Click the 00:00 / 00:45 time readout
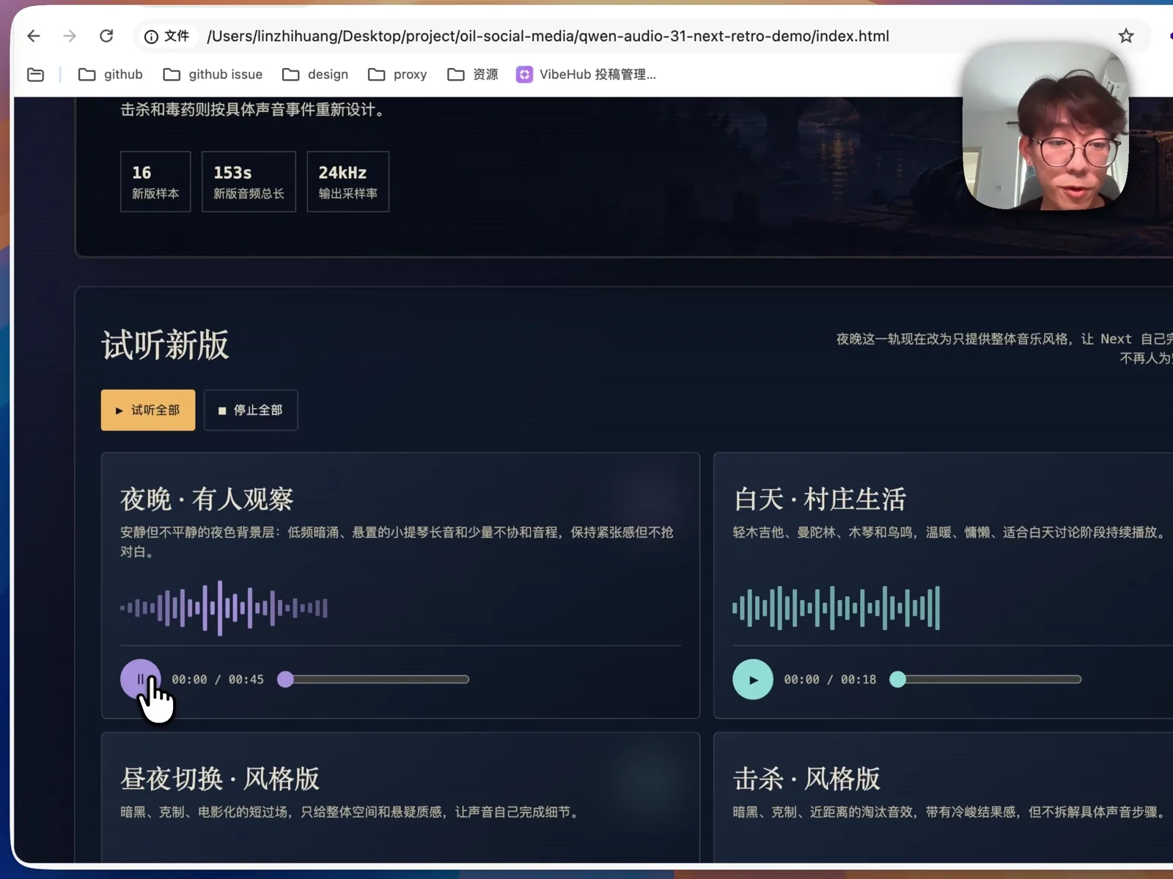Screen dimensions: 1173x879 coord(218,680)
